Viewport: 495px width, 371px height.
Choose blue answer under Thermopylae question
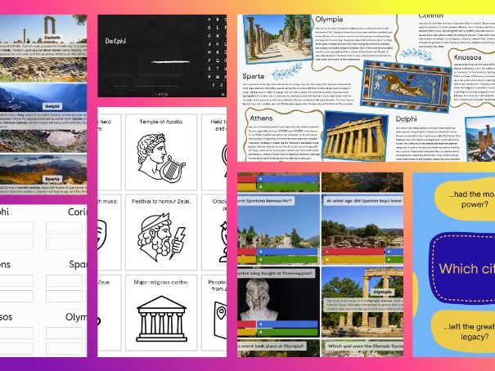tap(287, 324)
